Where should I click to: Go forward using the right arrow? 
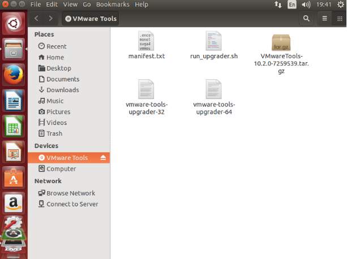(51, 18)
